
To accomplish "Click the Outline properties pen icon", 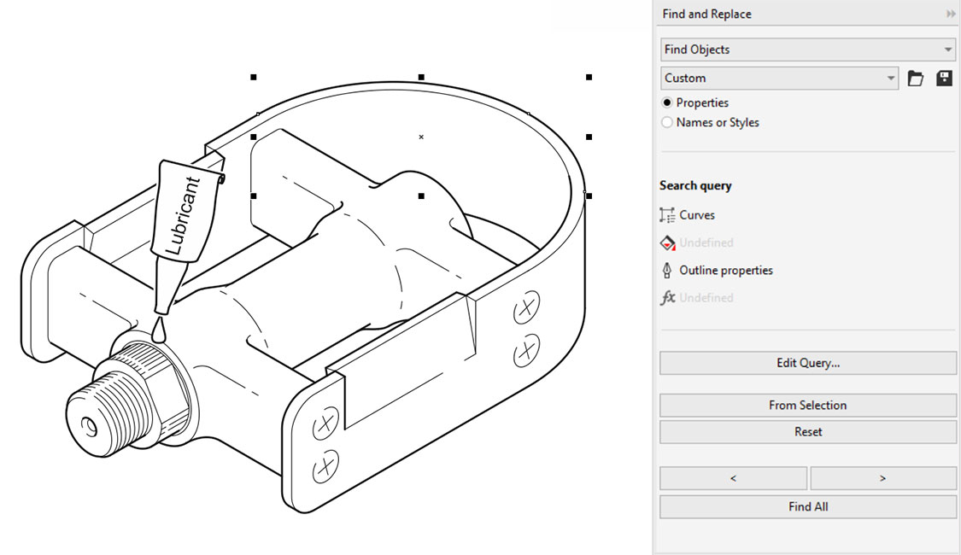I will click(x=667, y=270).
